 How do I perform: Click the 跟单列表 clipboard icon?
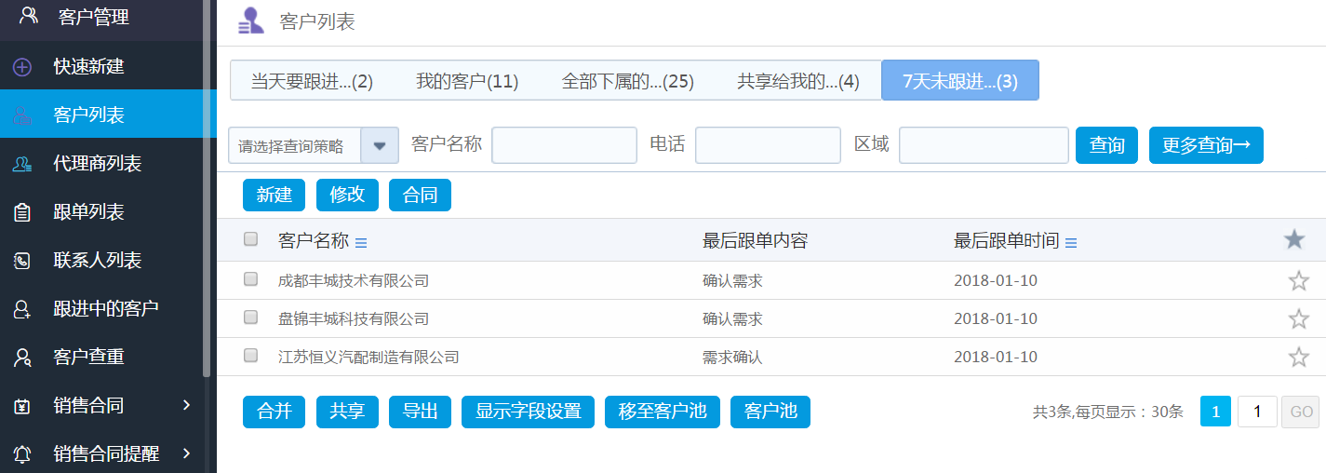(22, 212)
